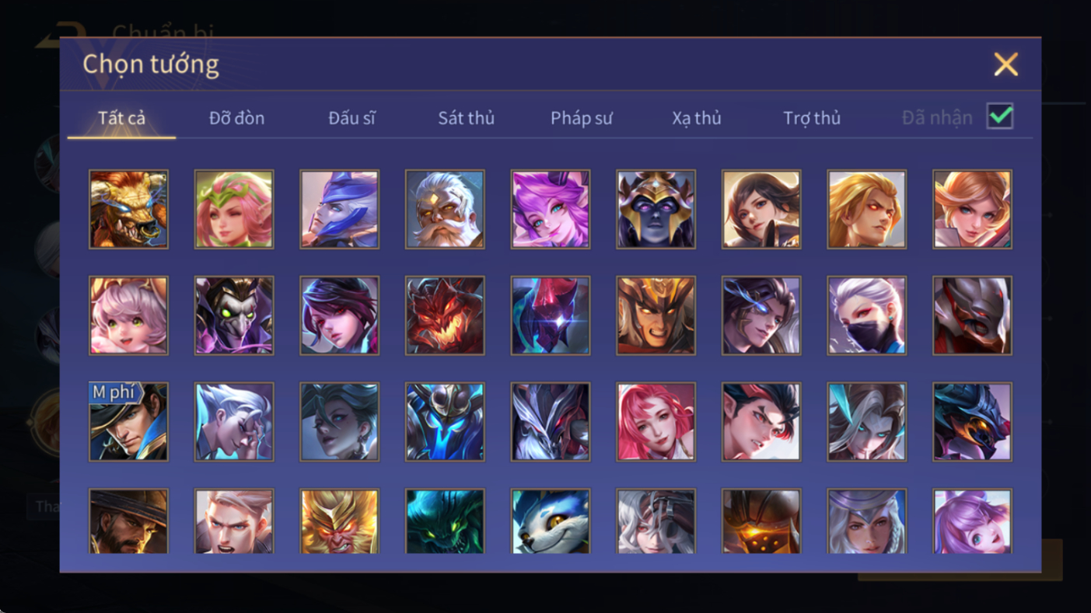
Task: Toggle the Đã nhận checkbox
Action: click(1000, 117)
